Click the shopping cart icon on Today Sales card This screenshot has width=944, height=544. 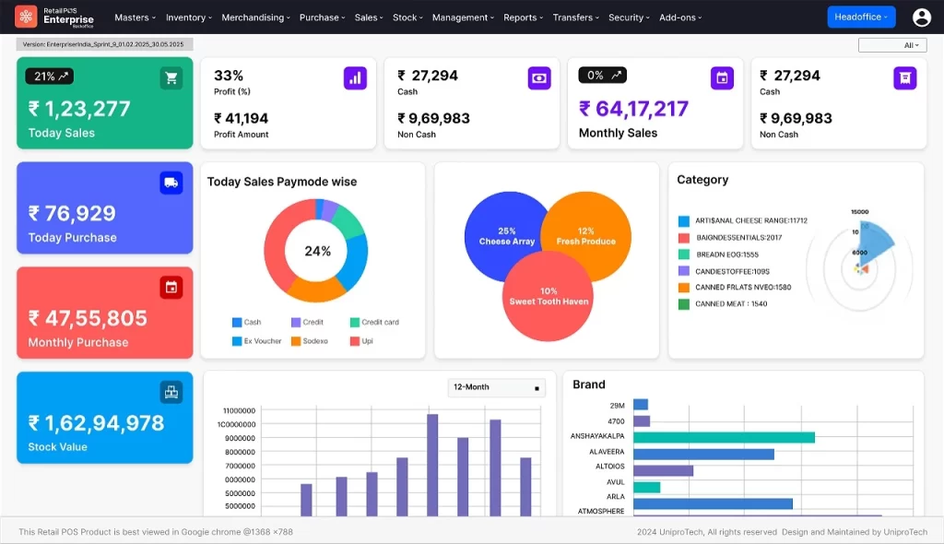[x=170, y=78]
